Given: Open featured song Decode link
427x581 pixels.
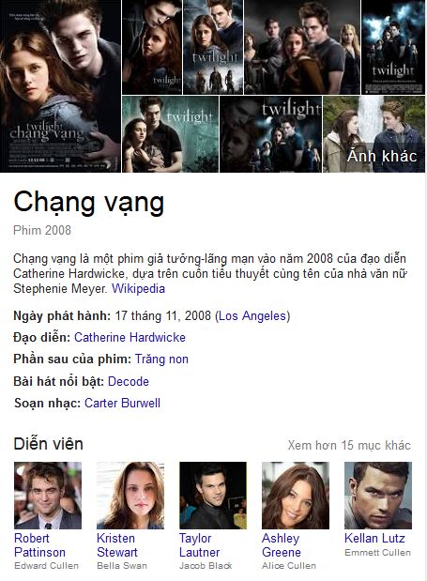Looking at the screenshot, I should [129, 381].
